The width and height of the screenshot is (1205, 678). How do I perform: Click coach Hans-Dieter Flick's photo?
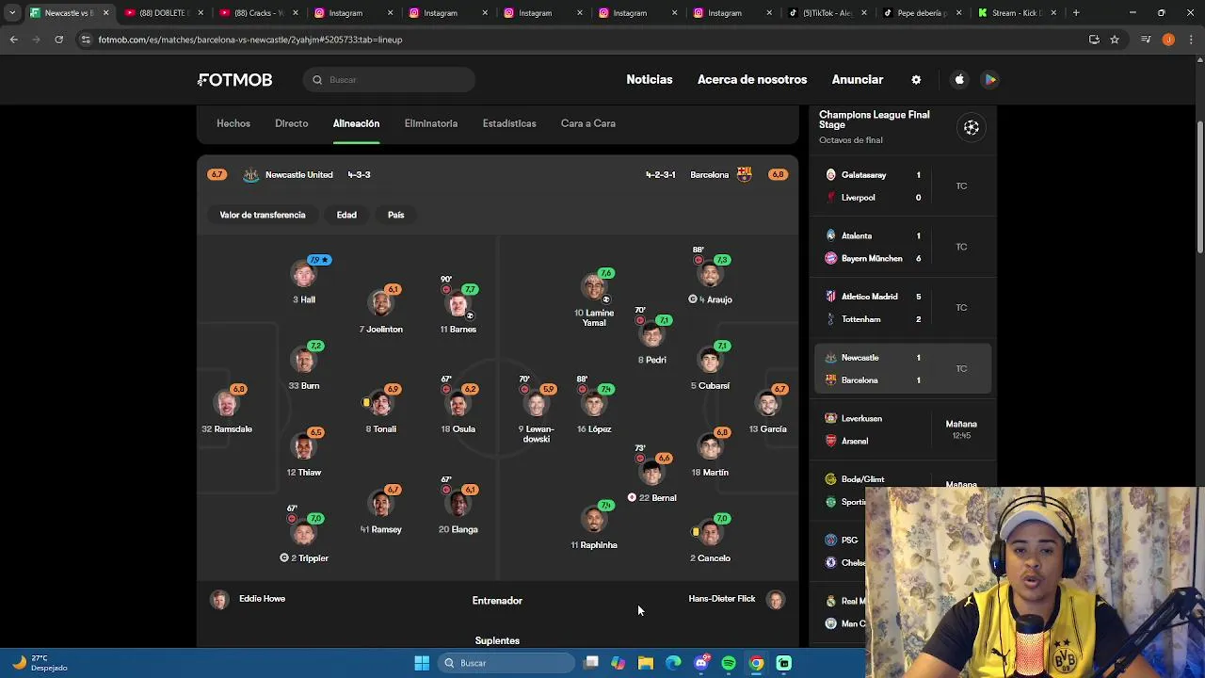tap(775, 600)
